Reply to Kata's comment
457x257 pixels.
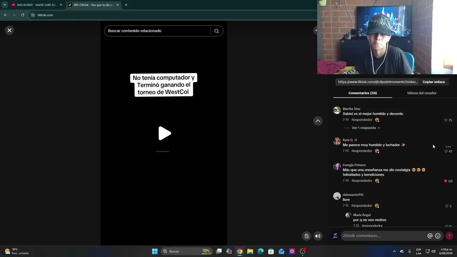coord(362,151)
